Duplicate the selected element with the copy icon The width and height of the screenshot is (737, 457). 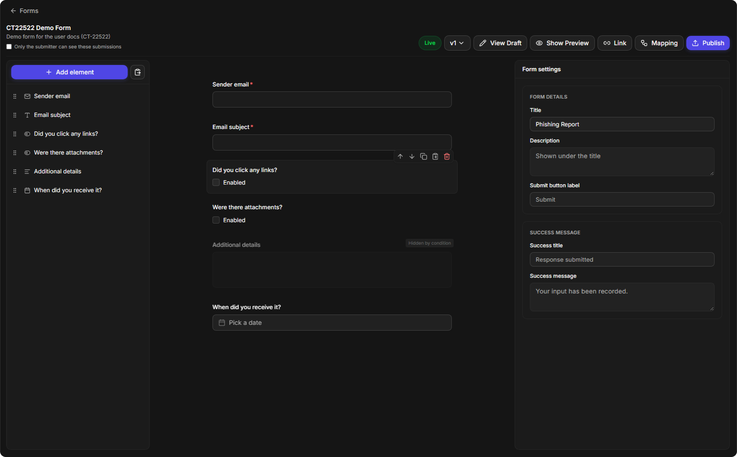(x=424, y=156)
